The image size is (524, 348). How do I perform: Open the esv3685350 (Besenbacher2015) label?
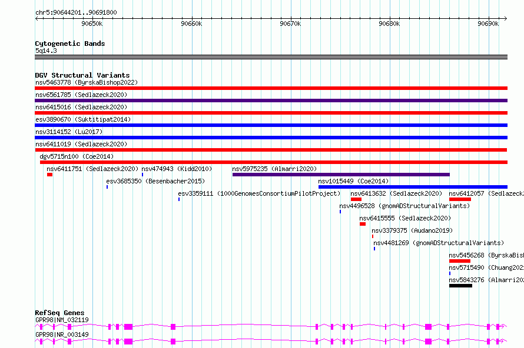pyautogui.click(x=155, y=181)
